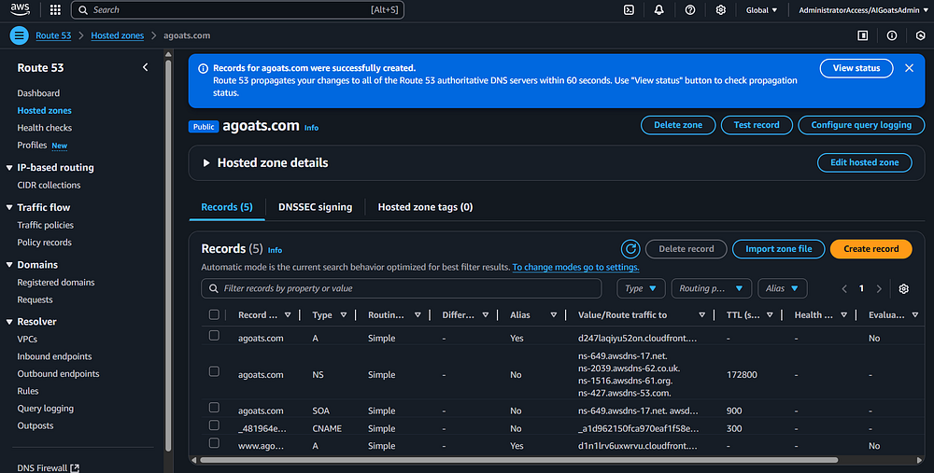Open the AWS services grid menu
The width and height of the screenshot is (934, 473).
pos(55,9)
